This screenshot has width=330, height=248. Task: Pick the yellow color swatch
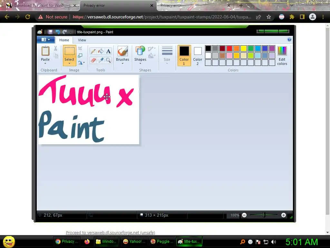click(x=244, y=48)
